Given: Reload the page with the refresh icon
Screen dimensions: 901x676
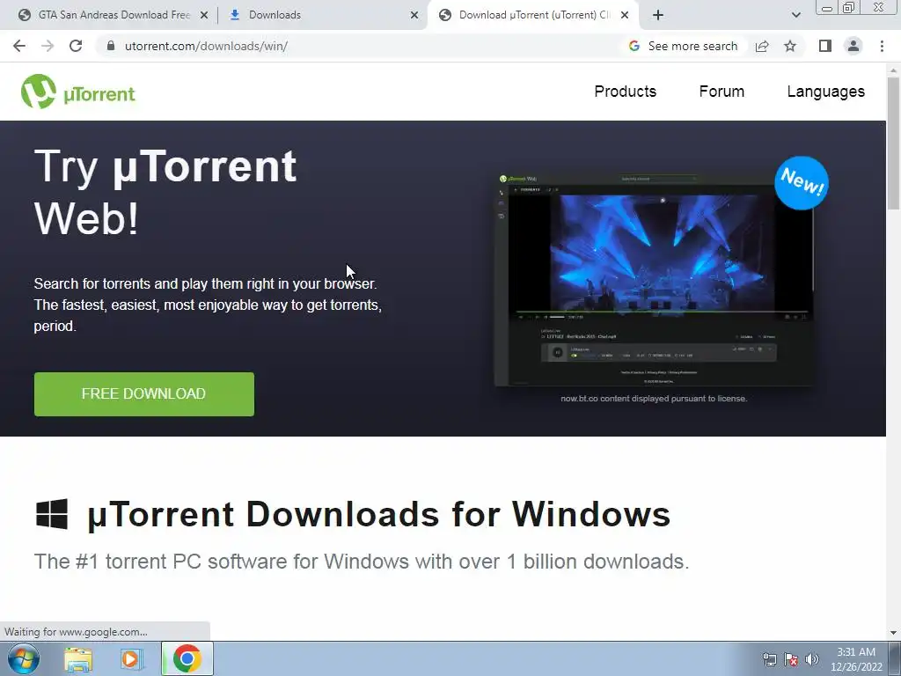Looking at the screenshot, I should click(76, 46).
